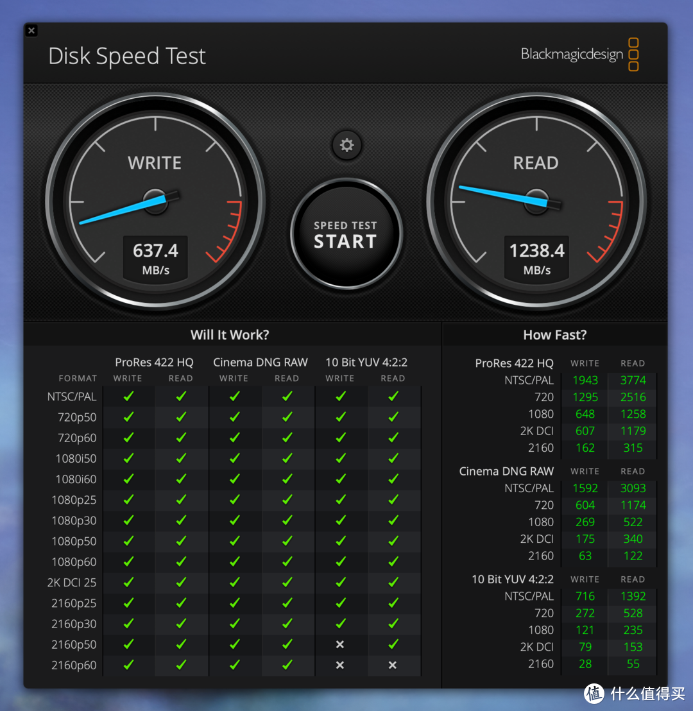
Task: Click the X mark for 2160p60 YUV read
Action: click(x=393, y=665)
